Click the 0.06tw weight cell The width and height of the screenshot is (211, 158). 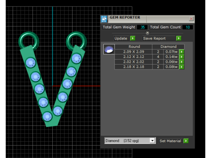171,62
